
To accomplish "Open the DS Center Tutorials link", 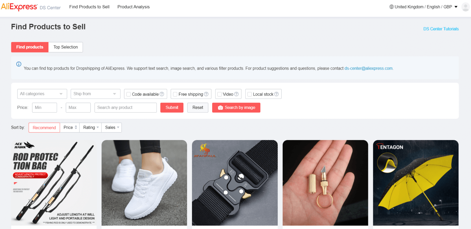I will [x=441, y=29].
